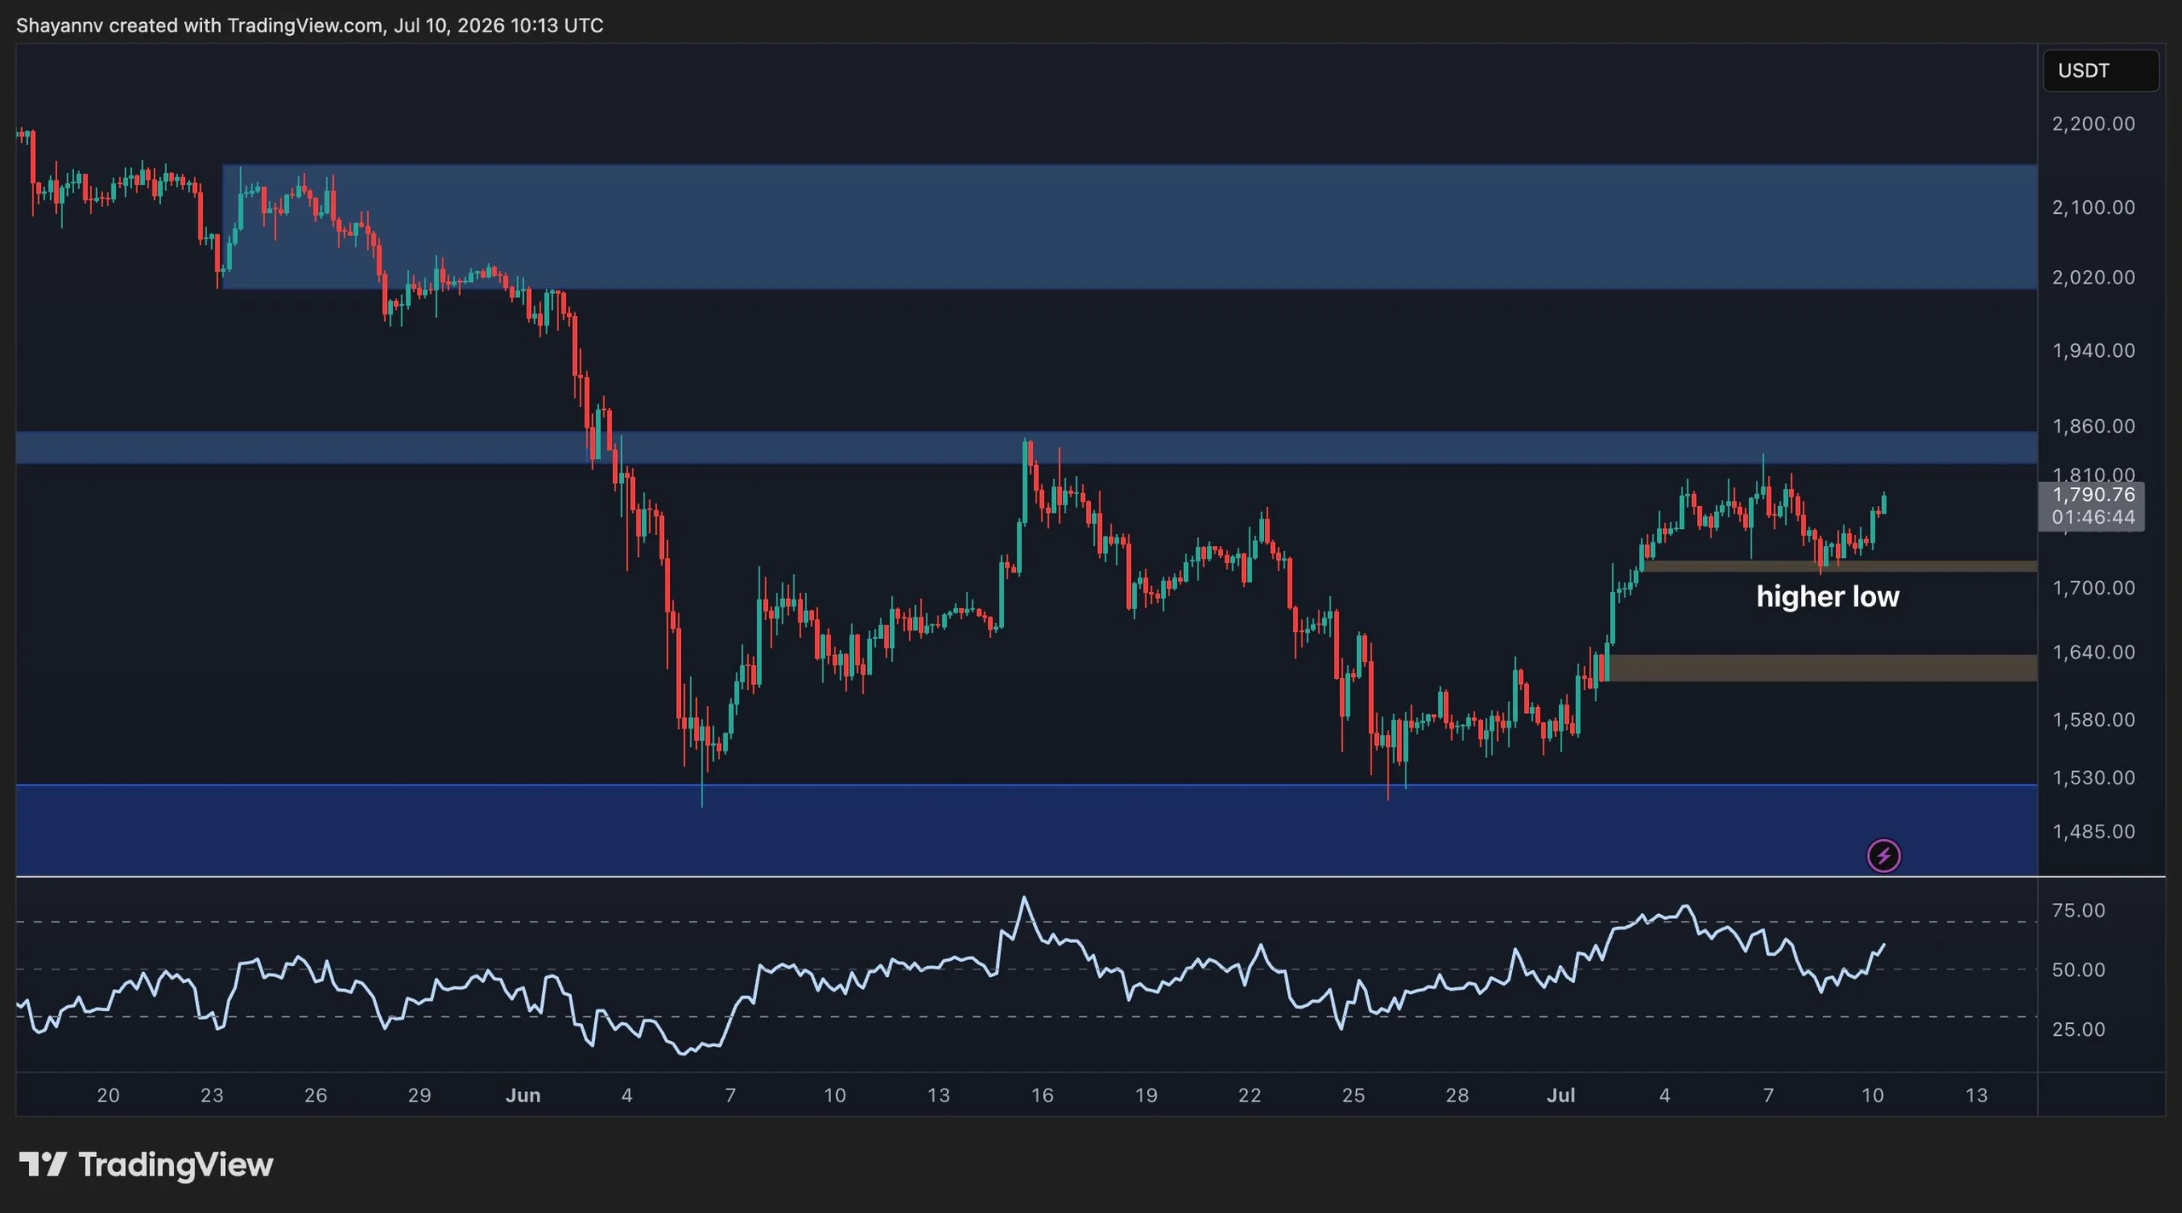Click the '23' date axis label
The width and height of the screenshot is (2182, 1213).
point(212,1095)
